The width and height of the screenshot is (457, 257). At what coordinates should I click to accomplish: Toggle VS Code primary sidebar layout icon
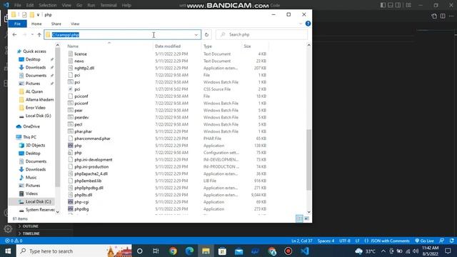383,5
